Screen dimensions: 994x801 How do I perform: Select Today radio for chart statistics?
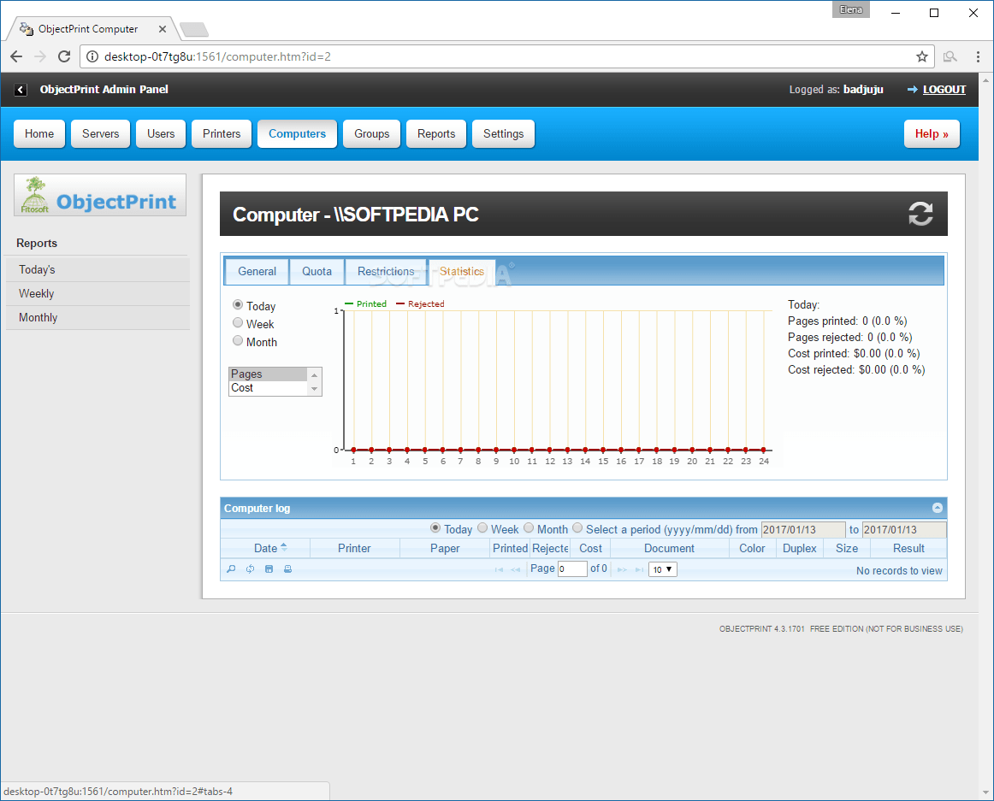tap(238, 305)
